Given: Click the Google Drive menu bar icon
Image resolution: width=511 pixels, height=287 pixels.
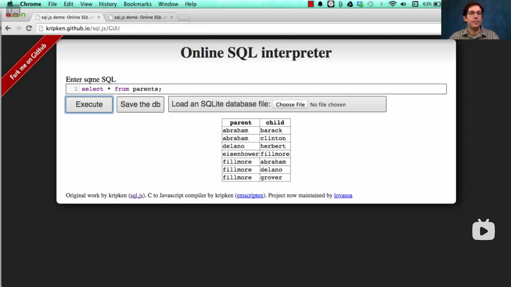Looking at the screenshot, I should 350,4.
